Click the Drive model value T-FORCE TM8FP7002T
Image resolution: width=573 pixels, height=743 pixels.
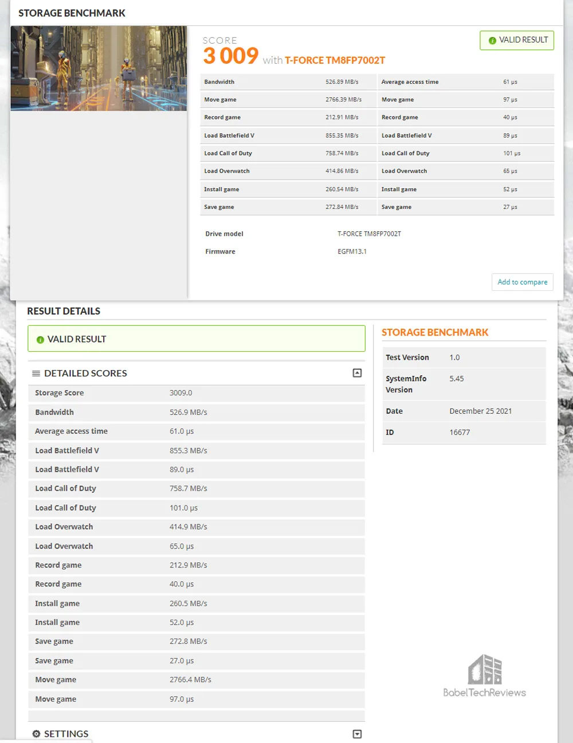(369, 234)
